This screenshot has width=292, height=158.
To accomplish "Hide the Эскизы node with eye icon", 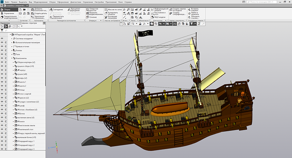I will coord(2,50).
